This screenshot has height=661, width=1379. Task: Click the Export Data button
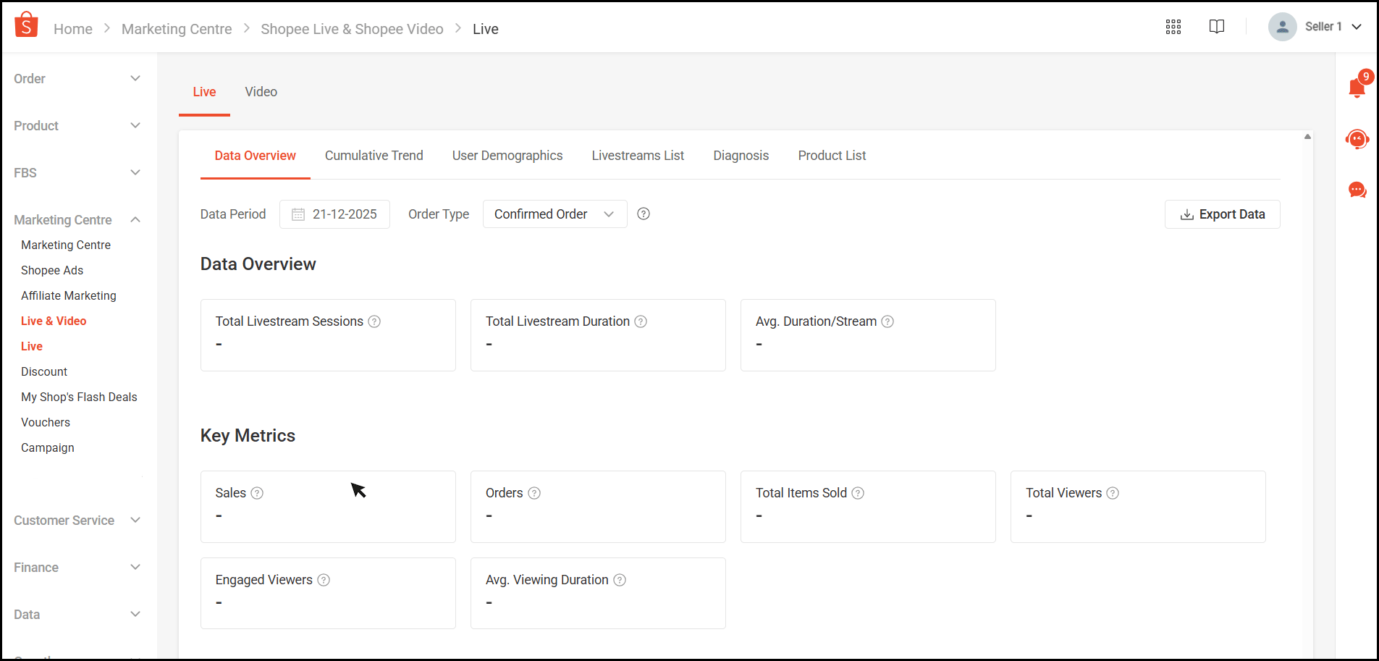[x=1222, y=214]
